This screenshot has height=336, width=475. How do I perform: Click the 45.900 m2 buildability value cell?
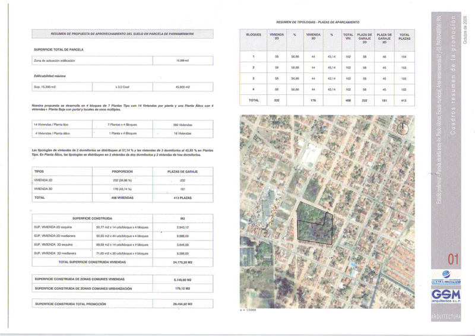pos(182,87)
